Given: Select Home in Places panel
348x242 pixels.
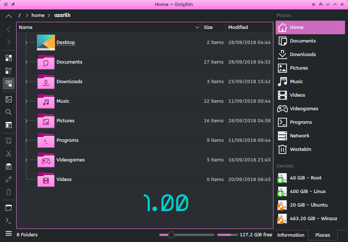Looking at the screenshot, I should point(310,27).
